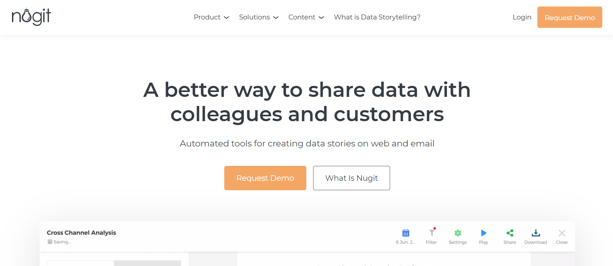Click the orange hero Request Demo button
The height and width of the screenshot is (266, 613).
(265, 178)
